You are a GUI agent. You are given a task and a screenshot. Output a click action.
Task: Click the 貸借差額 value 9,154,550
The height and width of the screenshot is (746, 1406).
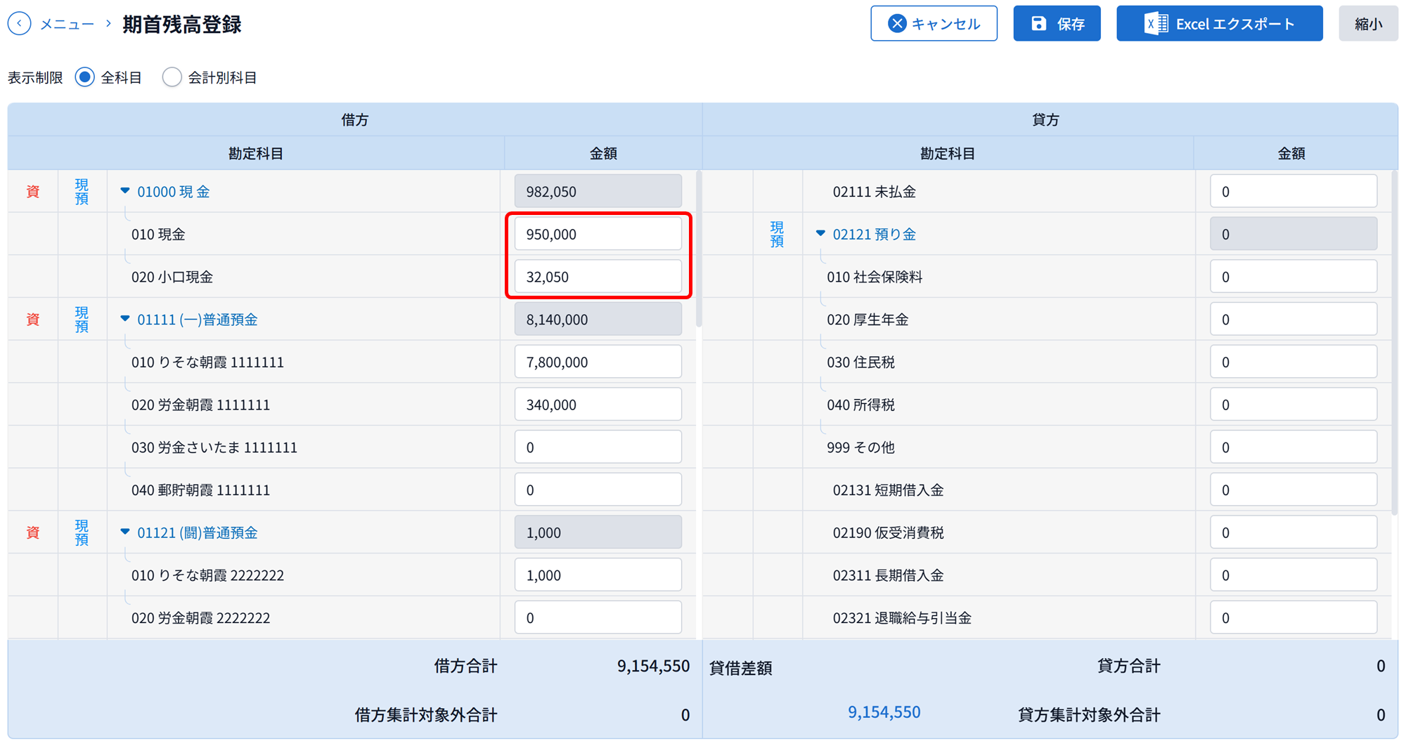pyautogui.click(x=884, y=712)
